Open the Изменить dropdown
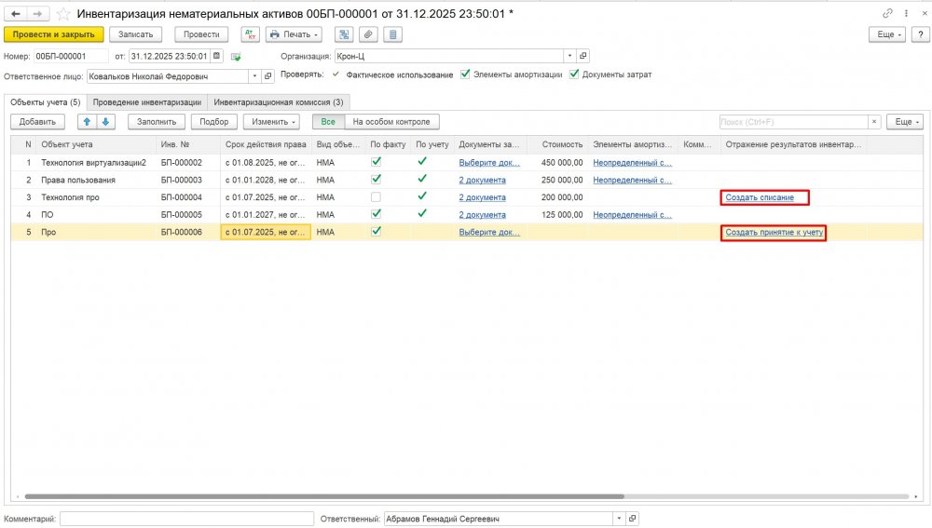 (x=270, y=122)
